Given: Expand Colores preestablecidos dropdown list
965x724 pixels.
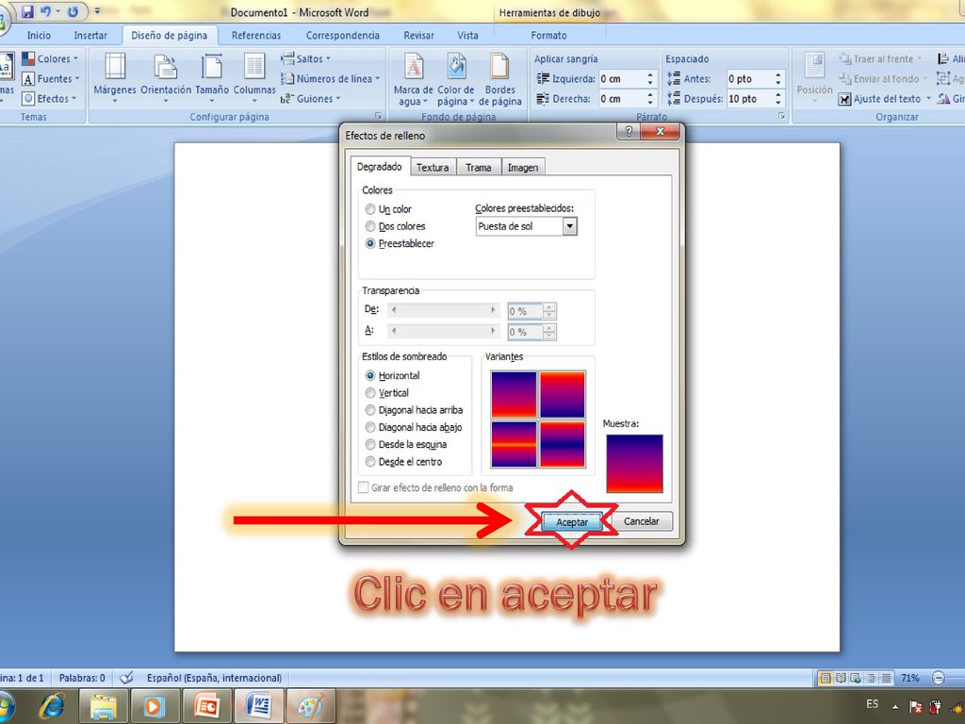Looking at the screenshot, I should pos(570,226).
